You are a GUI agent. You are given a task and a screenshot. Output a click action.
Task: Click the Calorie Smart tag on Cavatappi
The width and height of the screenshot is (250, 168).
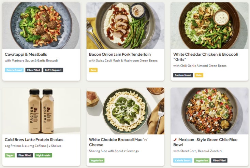(14, 70)
